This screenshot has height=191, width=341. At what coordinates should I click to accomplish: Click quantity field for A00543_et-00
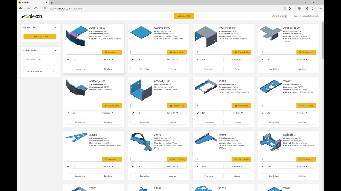[278, 52]
